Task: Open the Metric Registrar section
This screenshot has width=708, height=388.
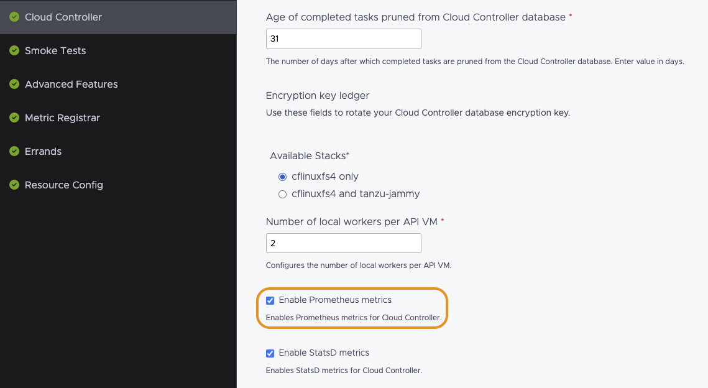Action: coord(62,118)
